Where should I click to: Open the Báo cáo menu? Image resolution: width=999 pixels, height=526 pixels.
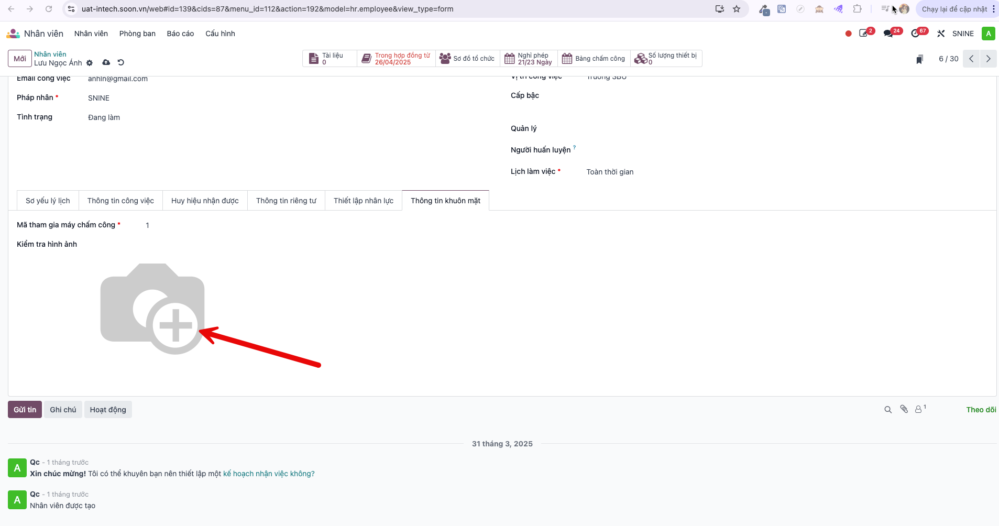(x=180, y=34)
